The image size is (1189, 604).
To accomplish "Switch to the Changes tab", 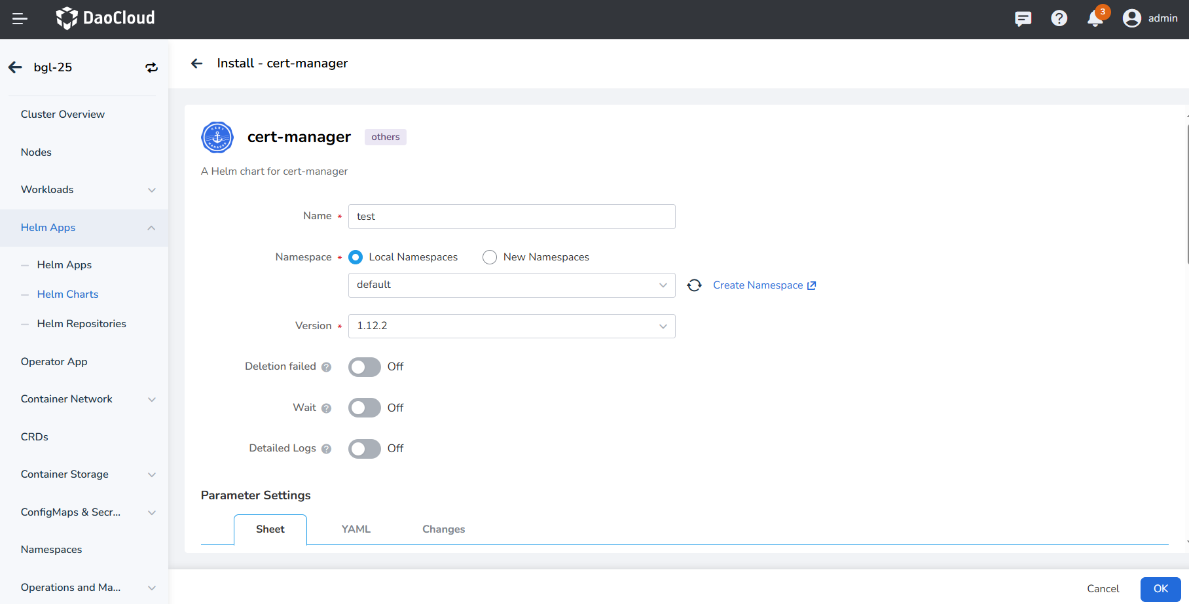I will click(x=443, y=529).
